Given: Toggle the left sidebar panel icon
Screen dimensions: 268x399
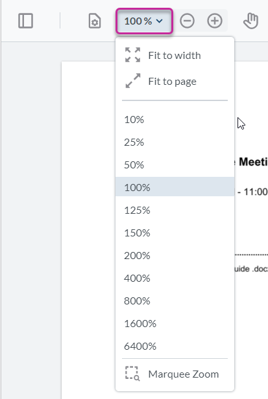Looking at the screenshot, I should [25, 21].
